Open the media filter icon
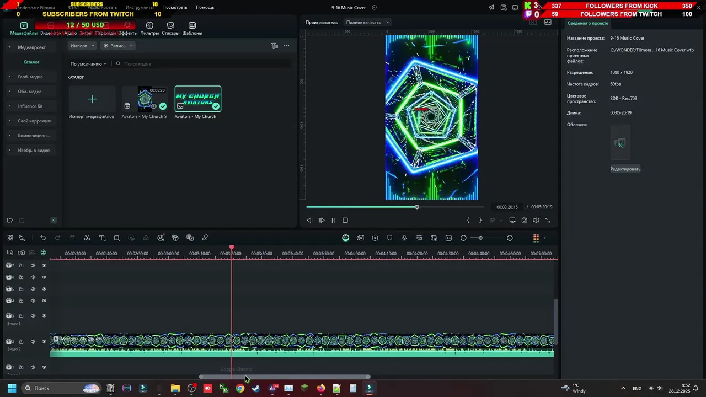The width and height of the screenshot is (706, 397). pos(274,46)
